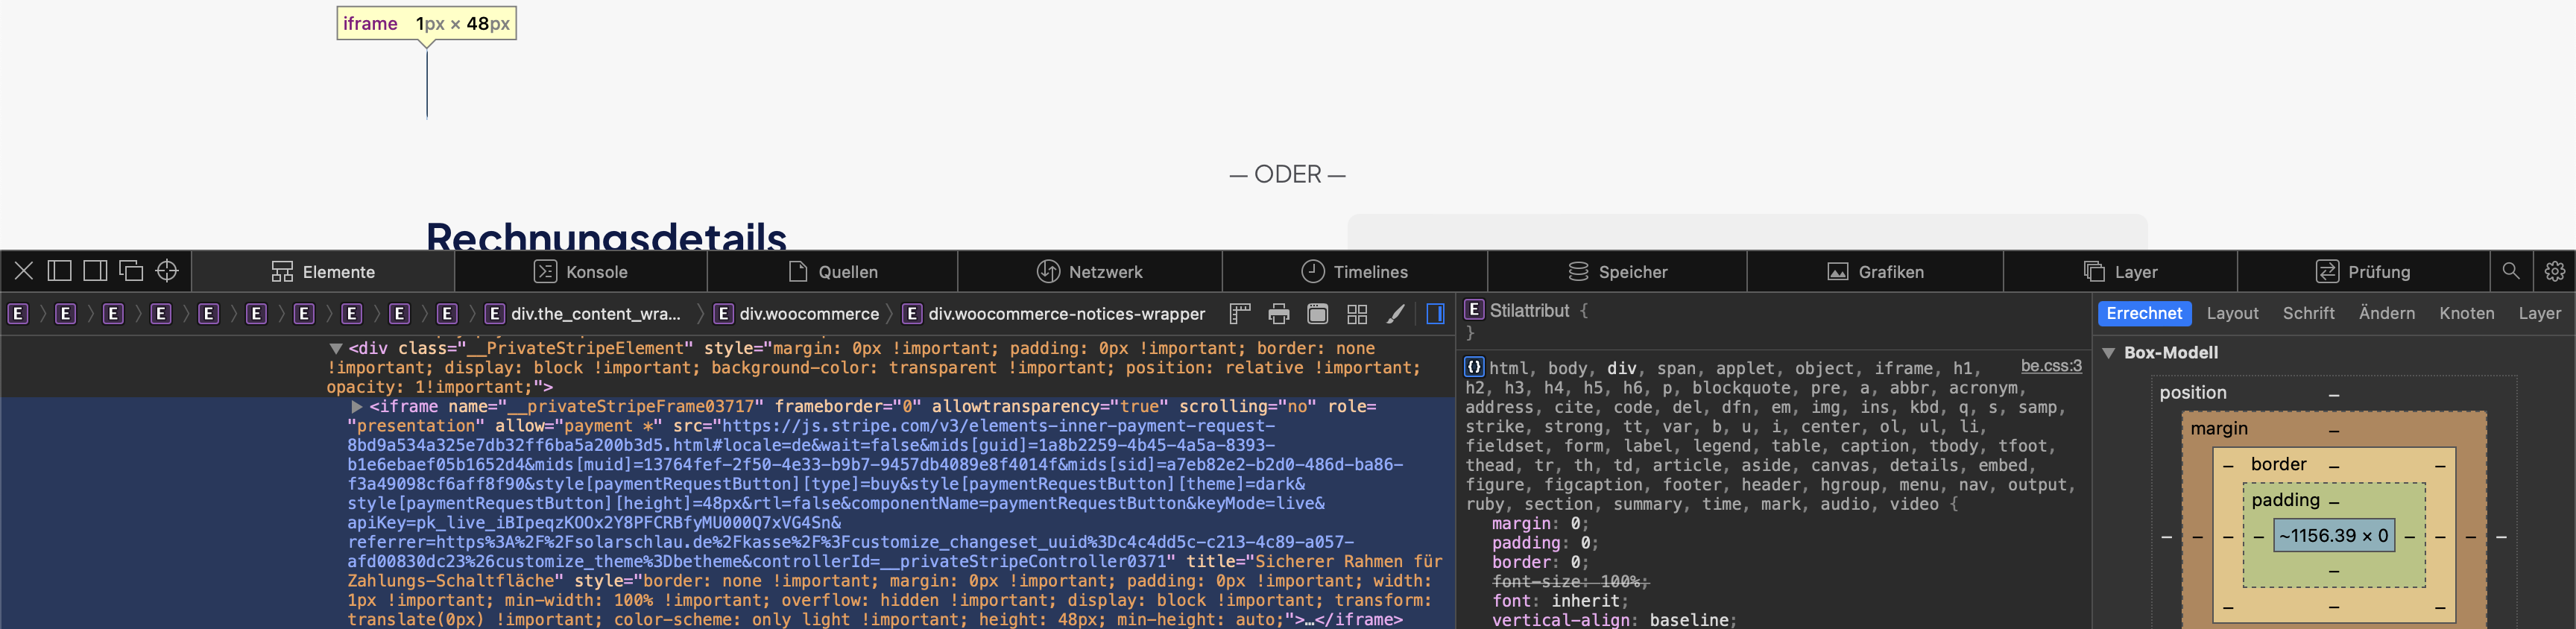Screen dimensions: 2576x629
Task: Open the Quellen tab
Action: tap(833, 272)
